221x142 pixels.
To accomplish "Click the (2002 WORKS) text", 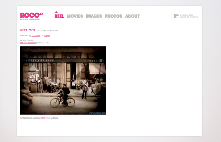I will 52,118.
